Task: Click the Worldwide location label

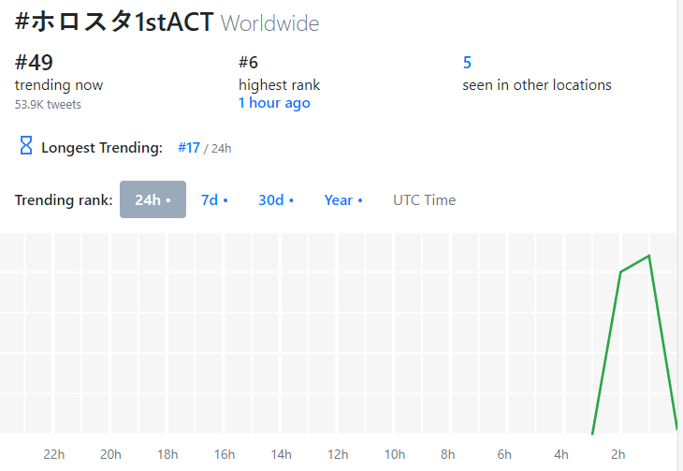Action: tap(270, 23)
